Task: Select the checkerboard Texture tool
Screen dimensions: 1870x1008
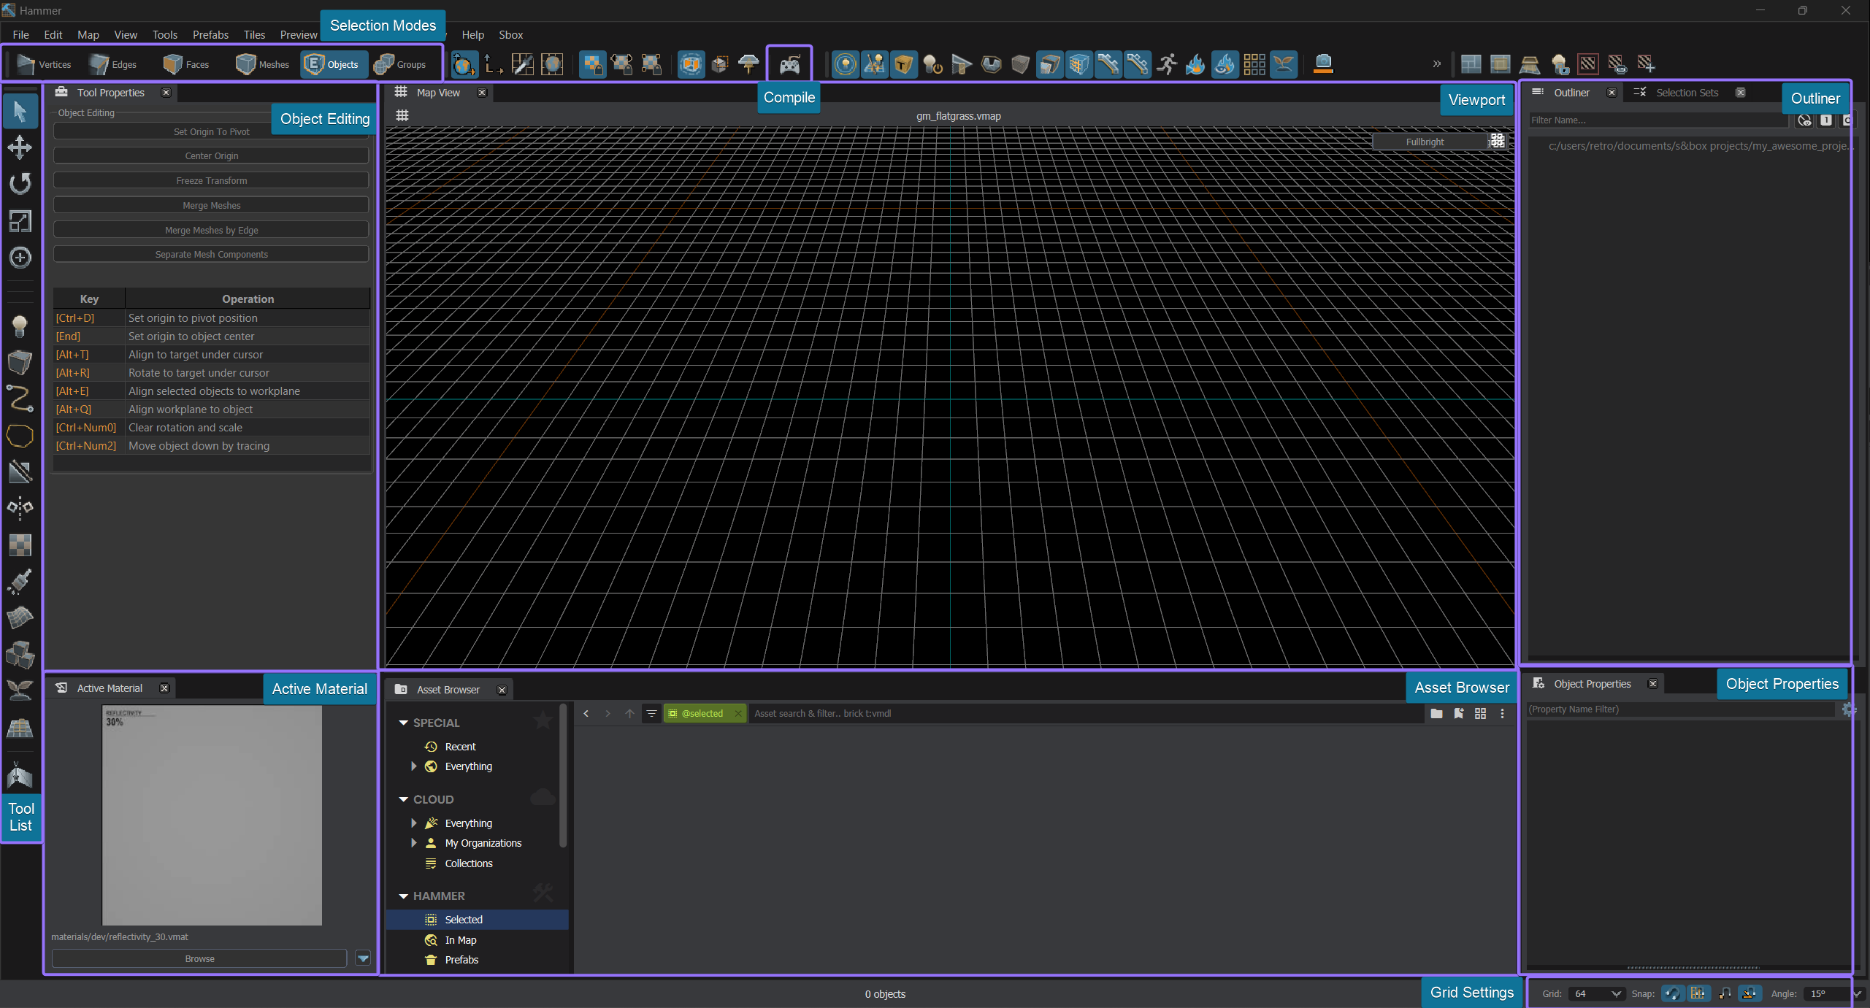Action: point(20,545)
